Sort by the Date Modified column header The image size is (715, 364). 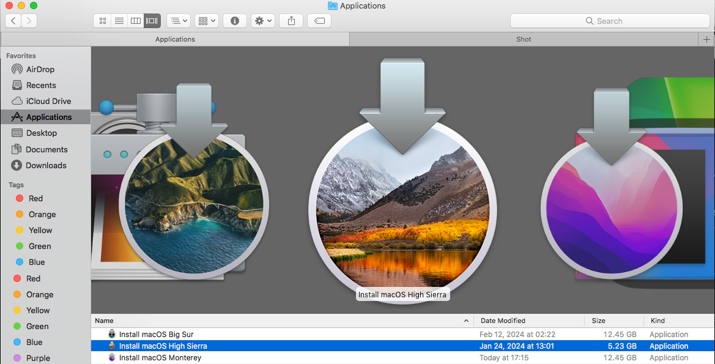(x=529, y=321)
